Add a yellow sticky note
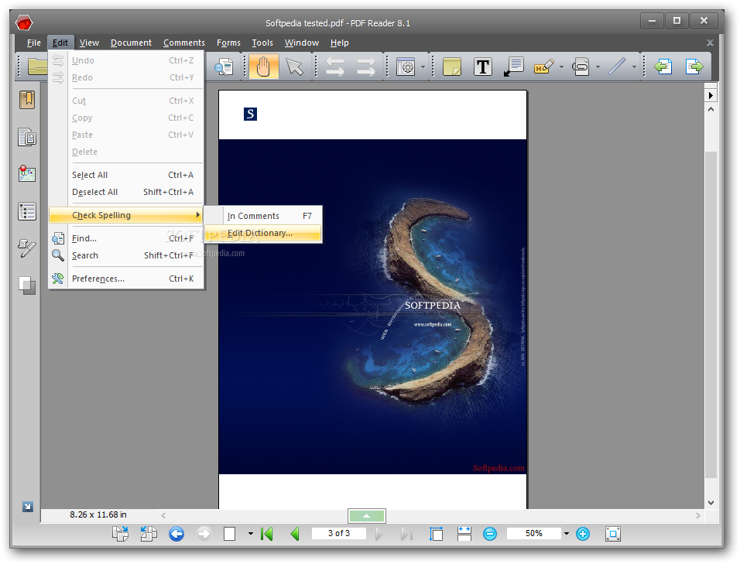Screen dimensions: 740x564 point(451,67)
